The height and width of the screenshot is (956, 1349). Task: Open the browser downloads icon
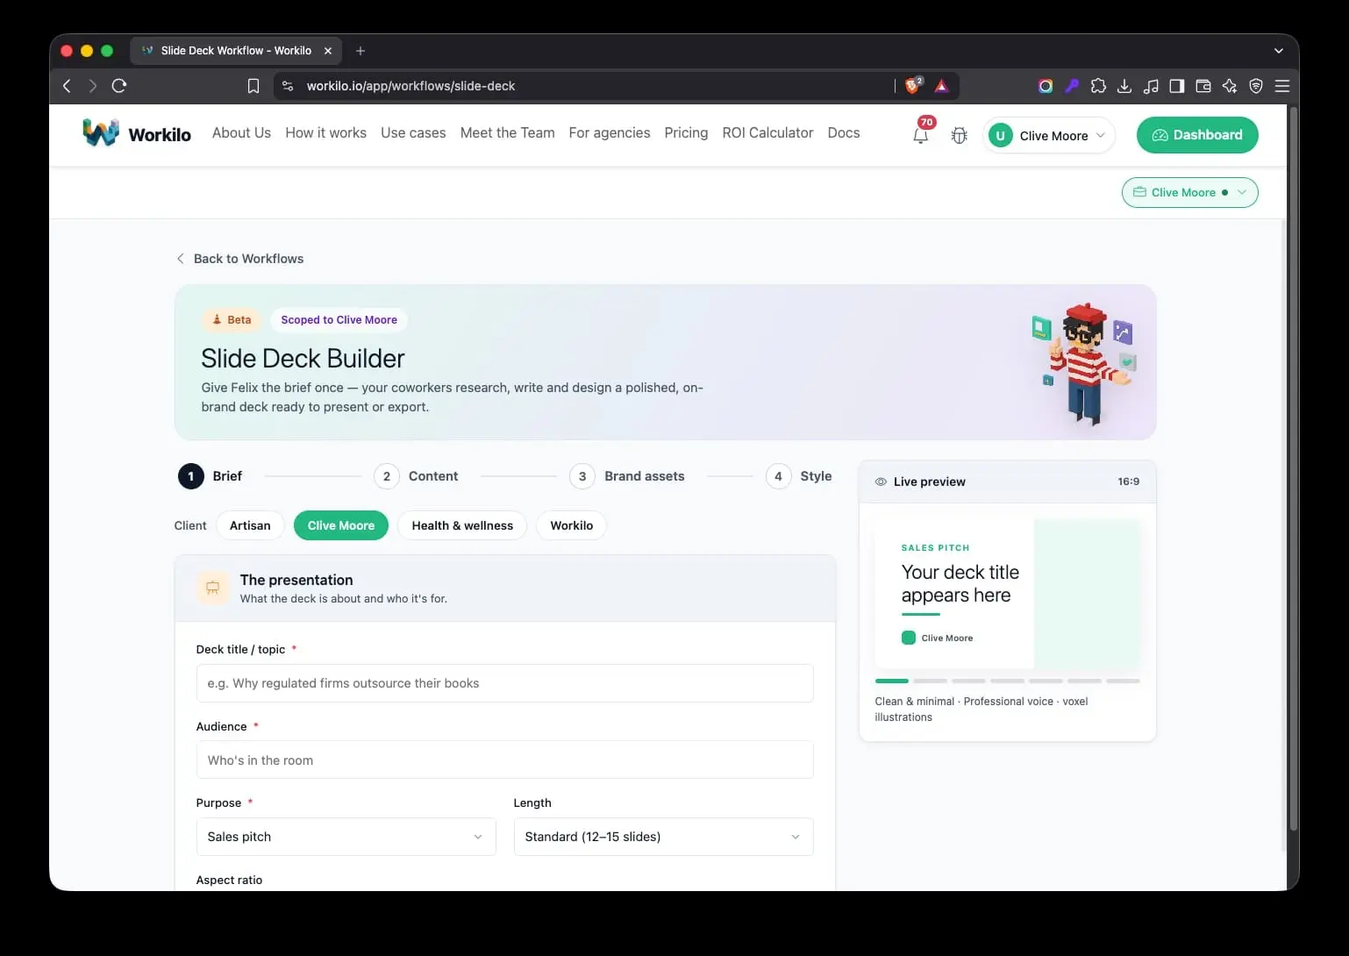(1124, 86)
